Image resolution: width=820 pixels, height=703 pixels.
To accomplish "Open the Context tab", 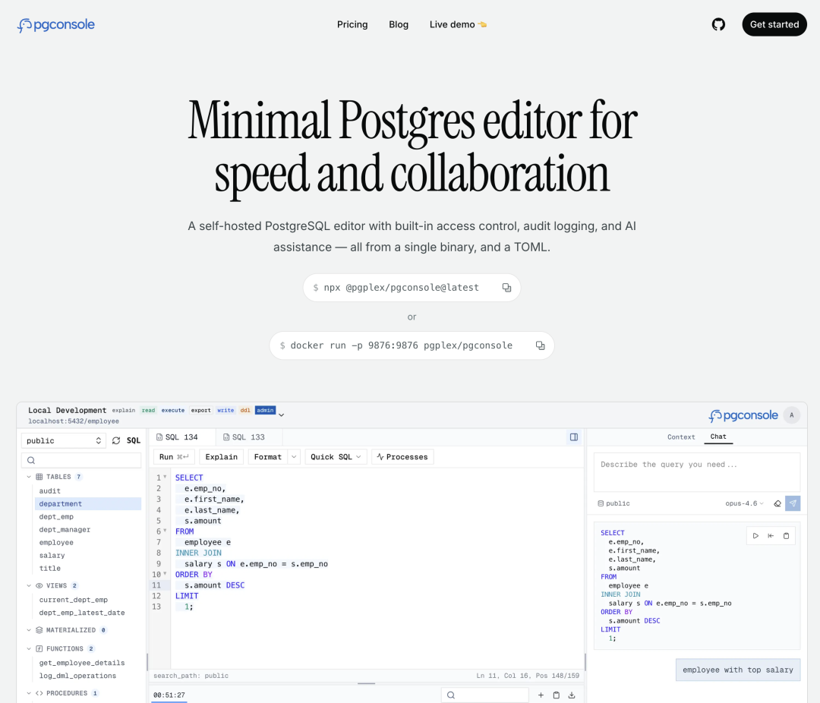I will coord(681,437).
